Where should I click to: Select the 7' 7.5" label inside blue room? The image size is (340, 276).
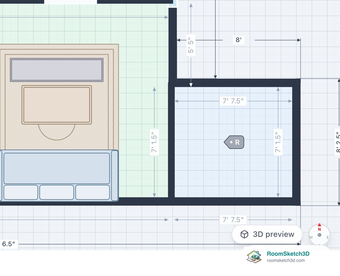click(x=233, y=101)
